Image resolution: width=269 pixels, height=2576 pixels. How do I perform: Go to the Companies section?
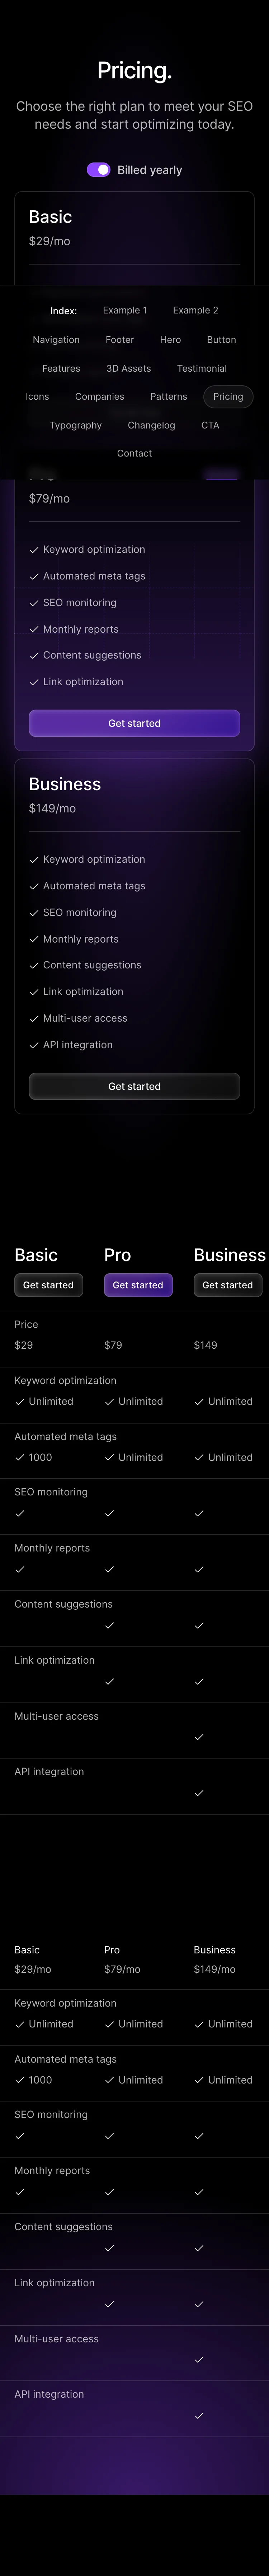pos(100,397)
